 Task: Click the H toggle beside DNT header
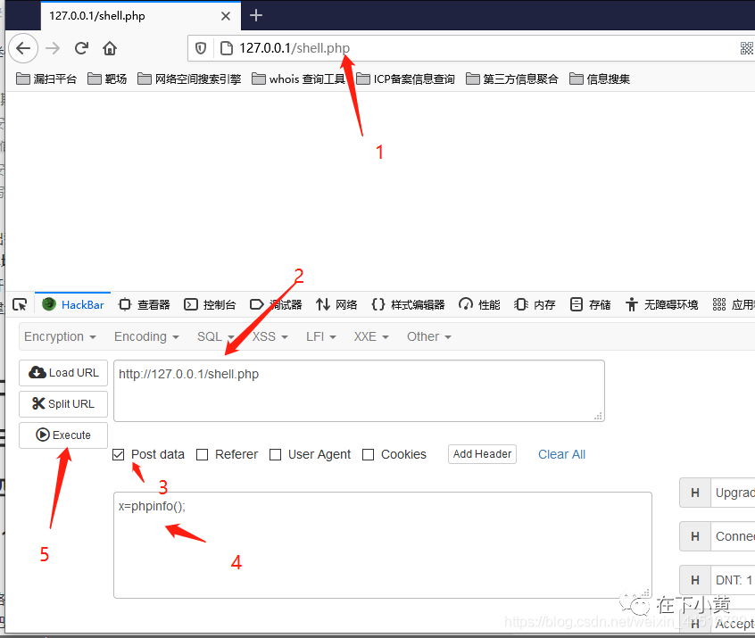click(695, 580)
